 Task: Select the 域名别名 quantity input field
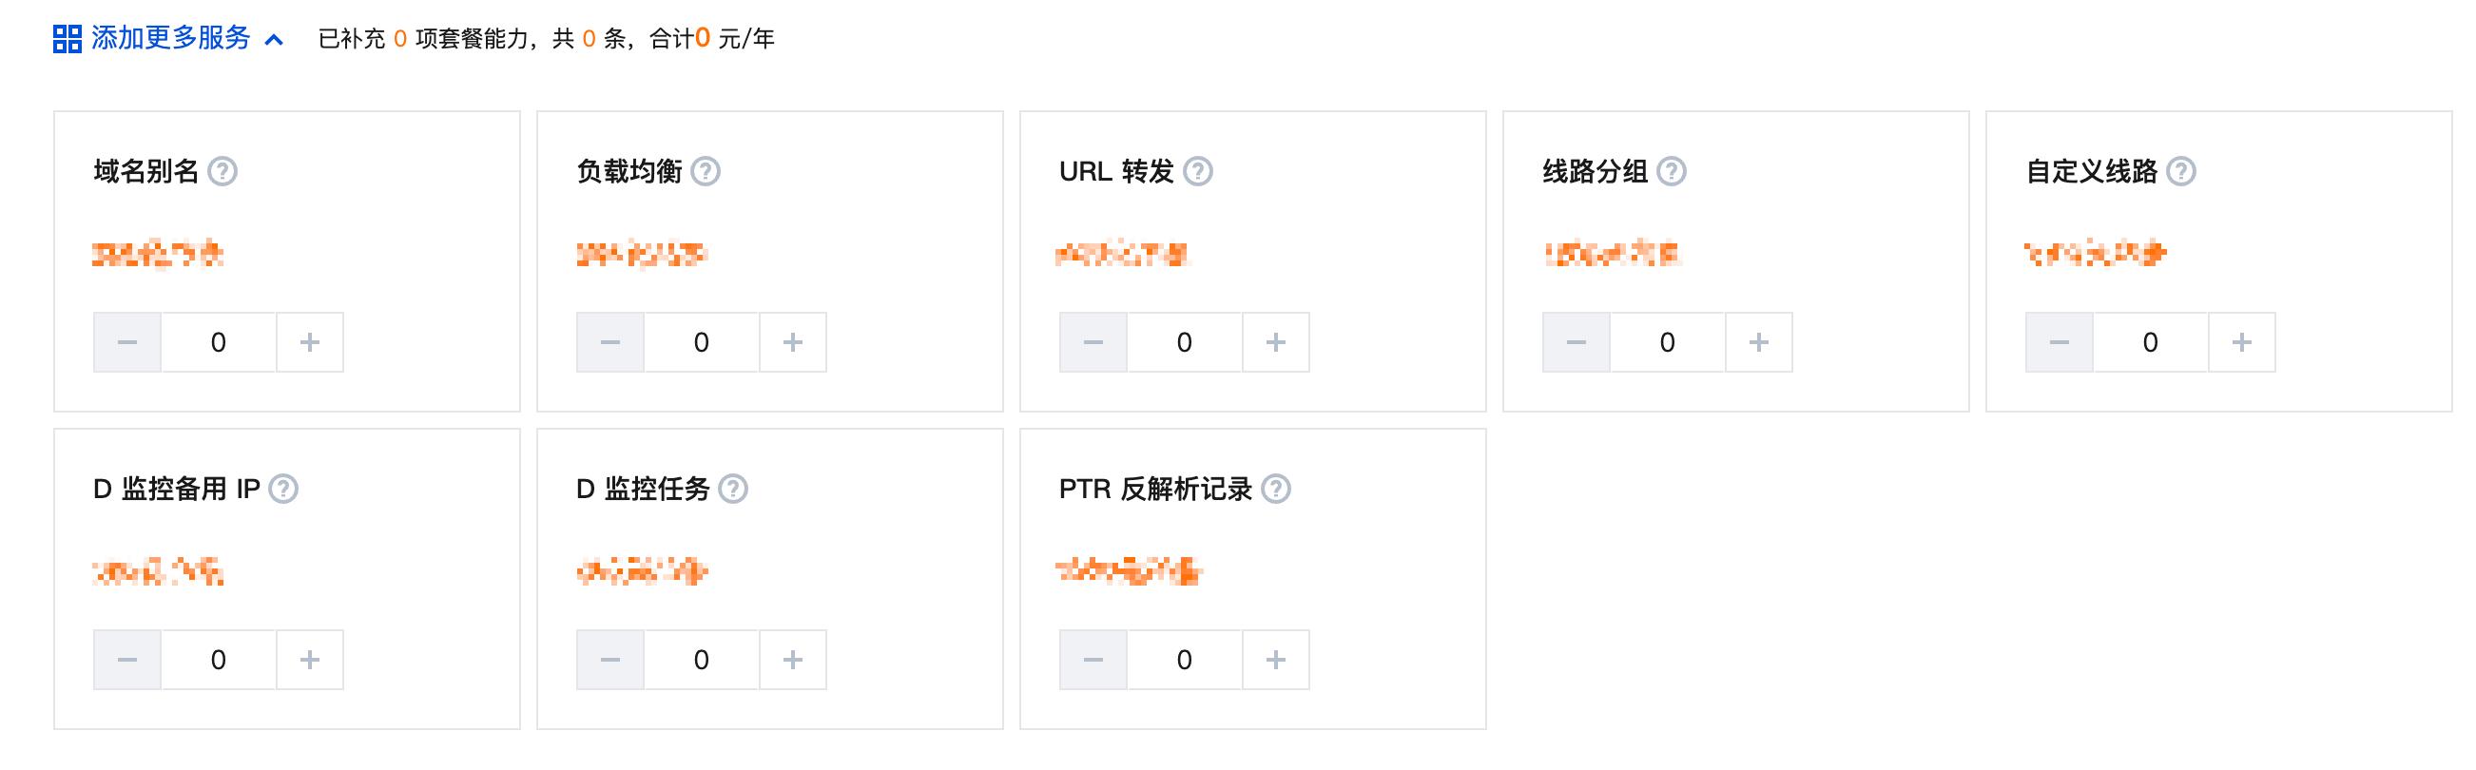pos(218,342)
